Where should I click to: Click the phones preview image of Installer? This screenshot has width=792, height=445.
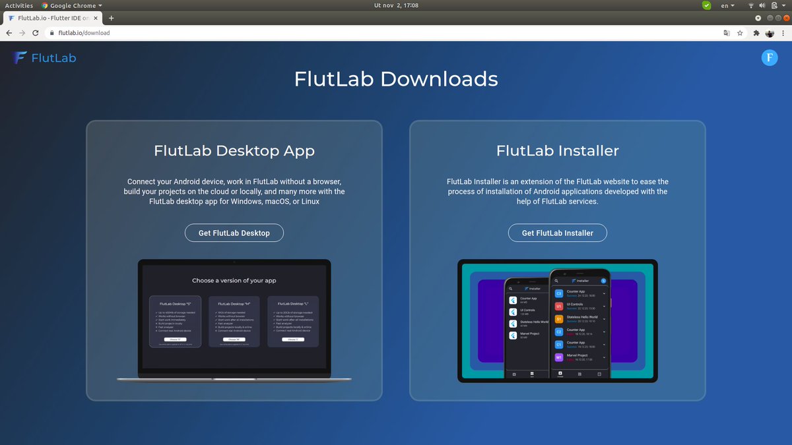[558, 320]
